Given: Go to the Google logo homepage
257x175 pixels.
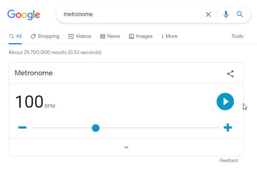Looking at the screenshot, I should coord(23,15).
